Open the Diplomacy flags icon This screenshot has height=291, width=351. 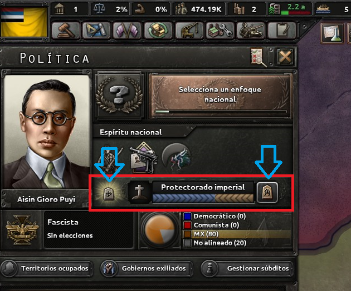pos(127,30)
